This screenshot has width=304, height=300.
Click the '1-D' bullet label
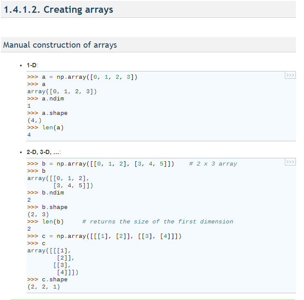pyautogui.click(x=32, y=65)
